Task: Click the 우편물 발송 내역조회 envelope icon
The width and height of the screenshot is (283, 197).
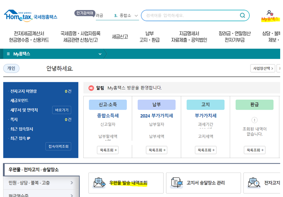Action: pos(99,183)
